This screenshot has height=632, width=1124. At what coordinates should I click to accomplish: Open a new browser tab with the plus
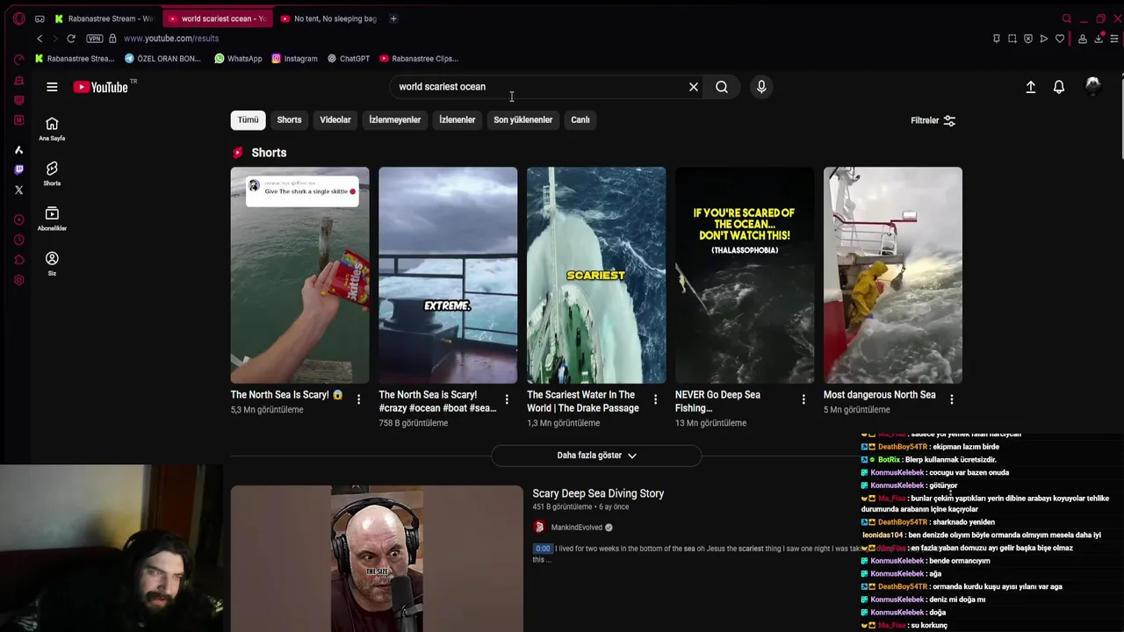tap(393, 18)
